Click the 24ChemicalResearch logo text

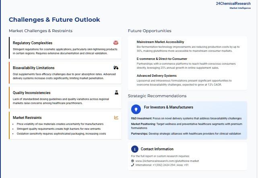tap(233, 4)
